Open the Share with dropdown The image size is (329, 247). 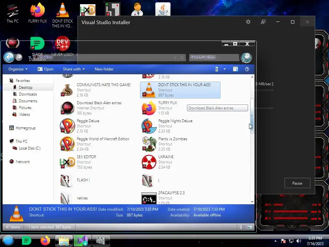click(x=74, y=69)
